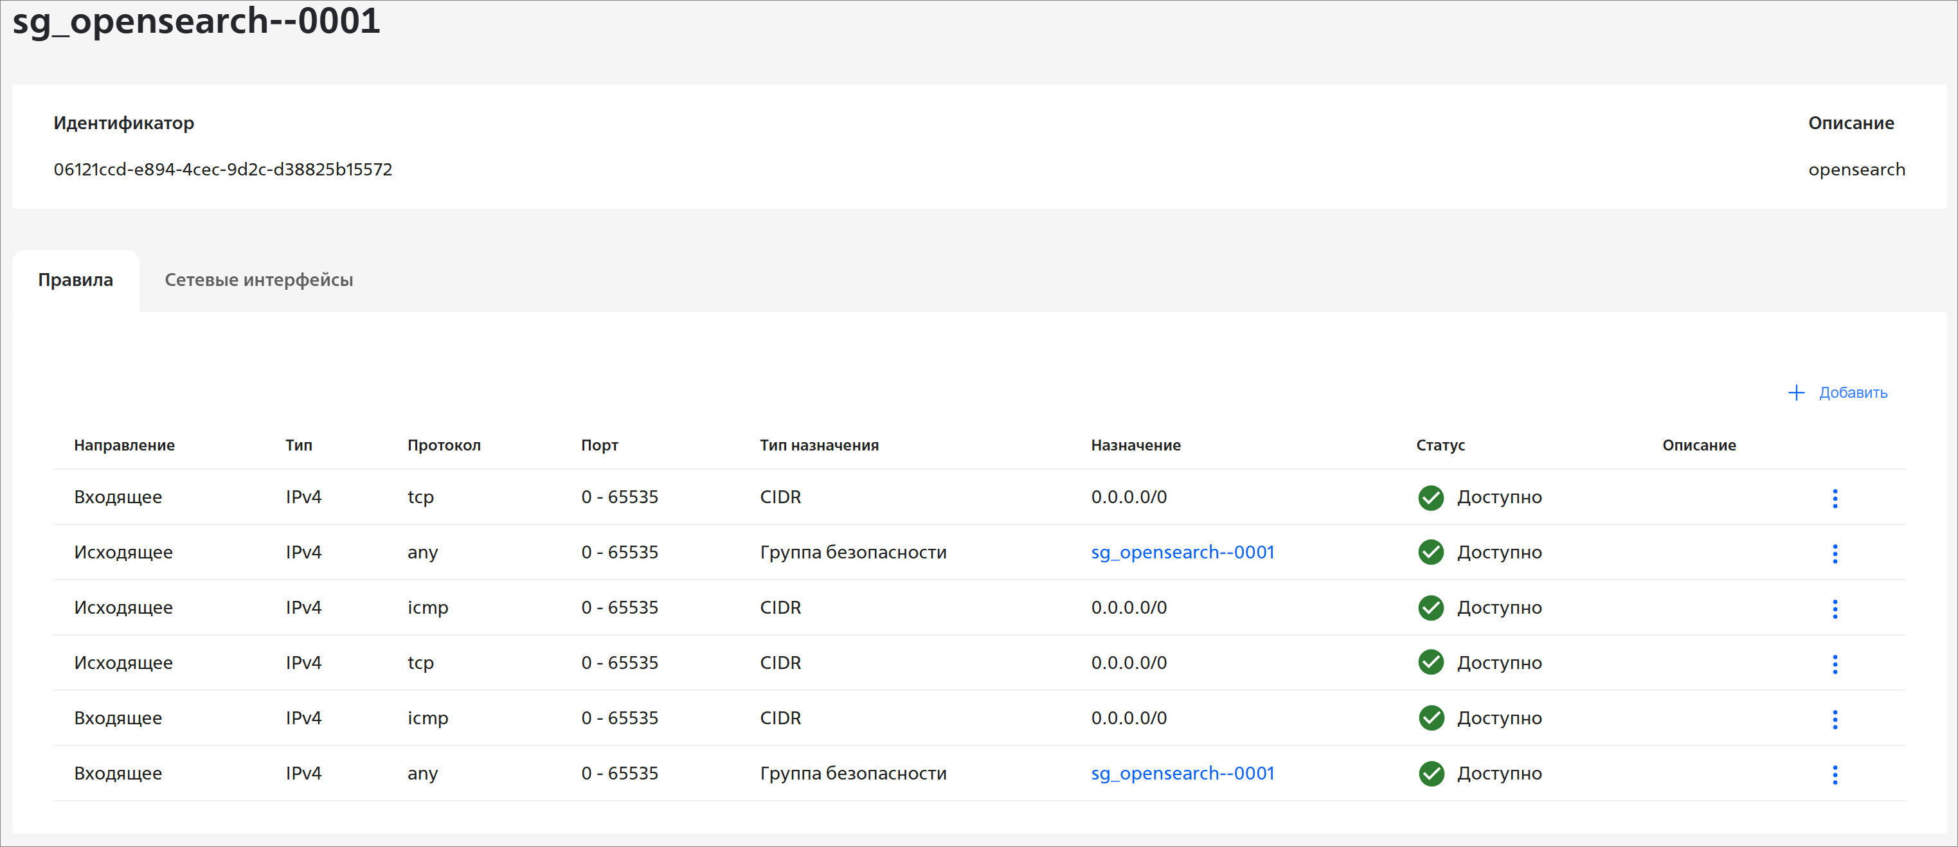Click Исходящее in the icmp rule row
The height and width of the screenshot is (847, 1958).
point(123,608)
